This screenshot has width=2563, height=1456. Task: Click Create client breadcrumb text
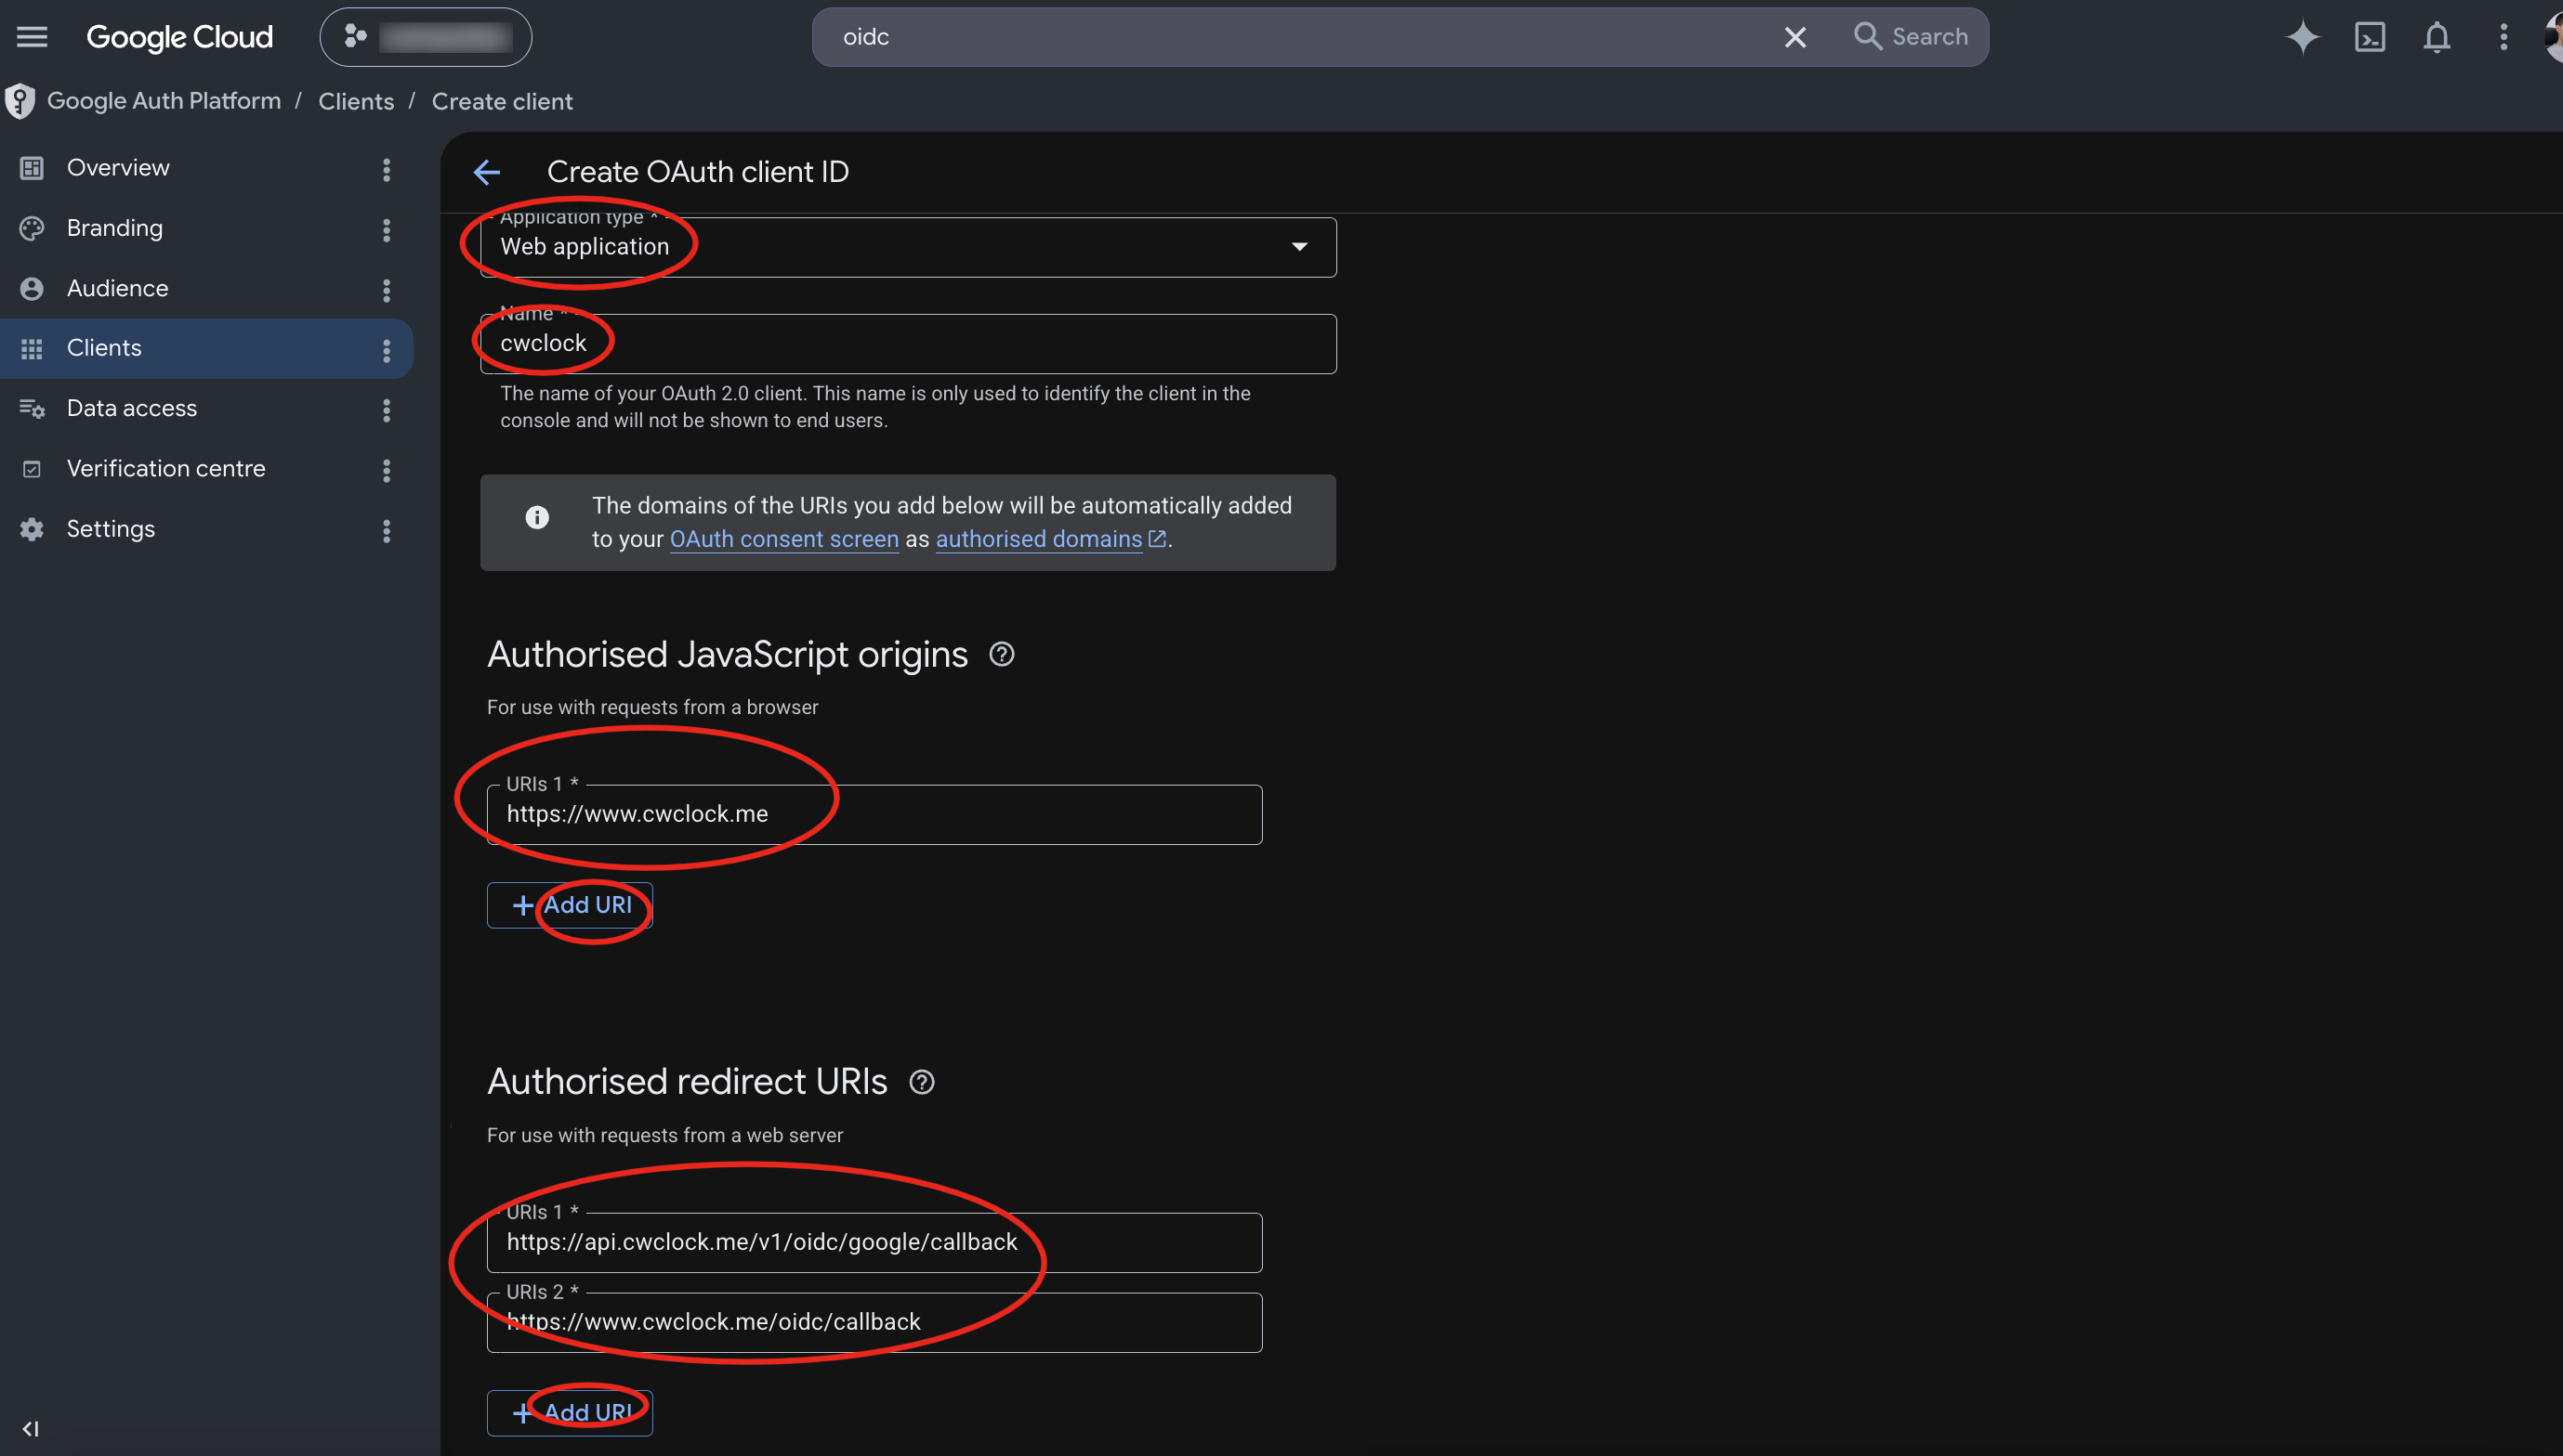pos(502,101)
